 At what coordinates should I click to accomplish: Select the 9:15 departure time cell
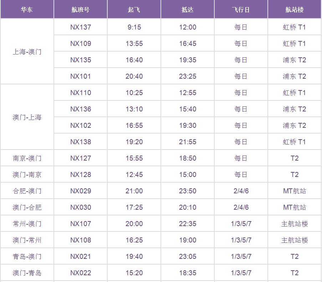(x=134, y=27)
